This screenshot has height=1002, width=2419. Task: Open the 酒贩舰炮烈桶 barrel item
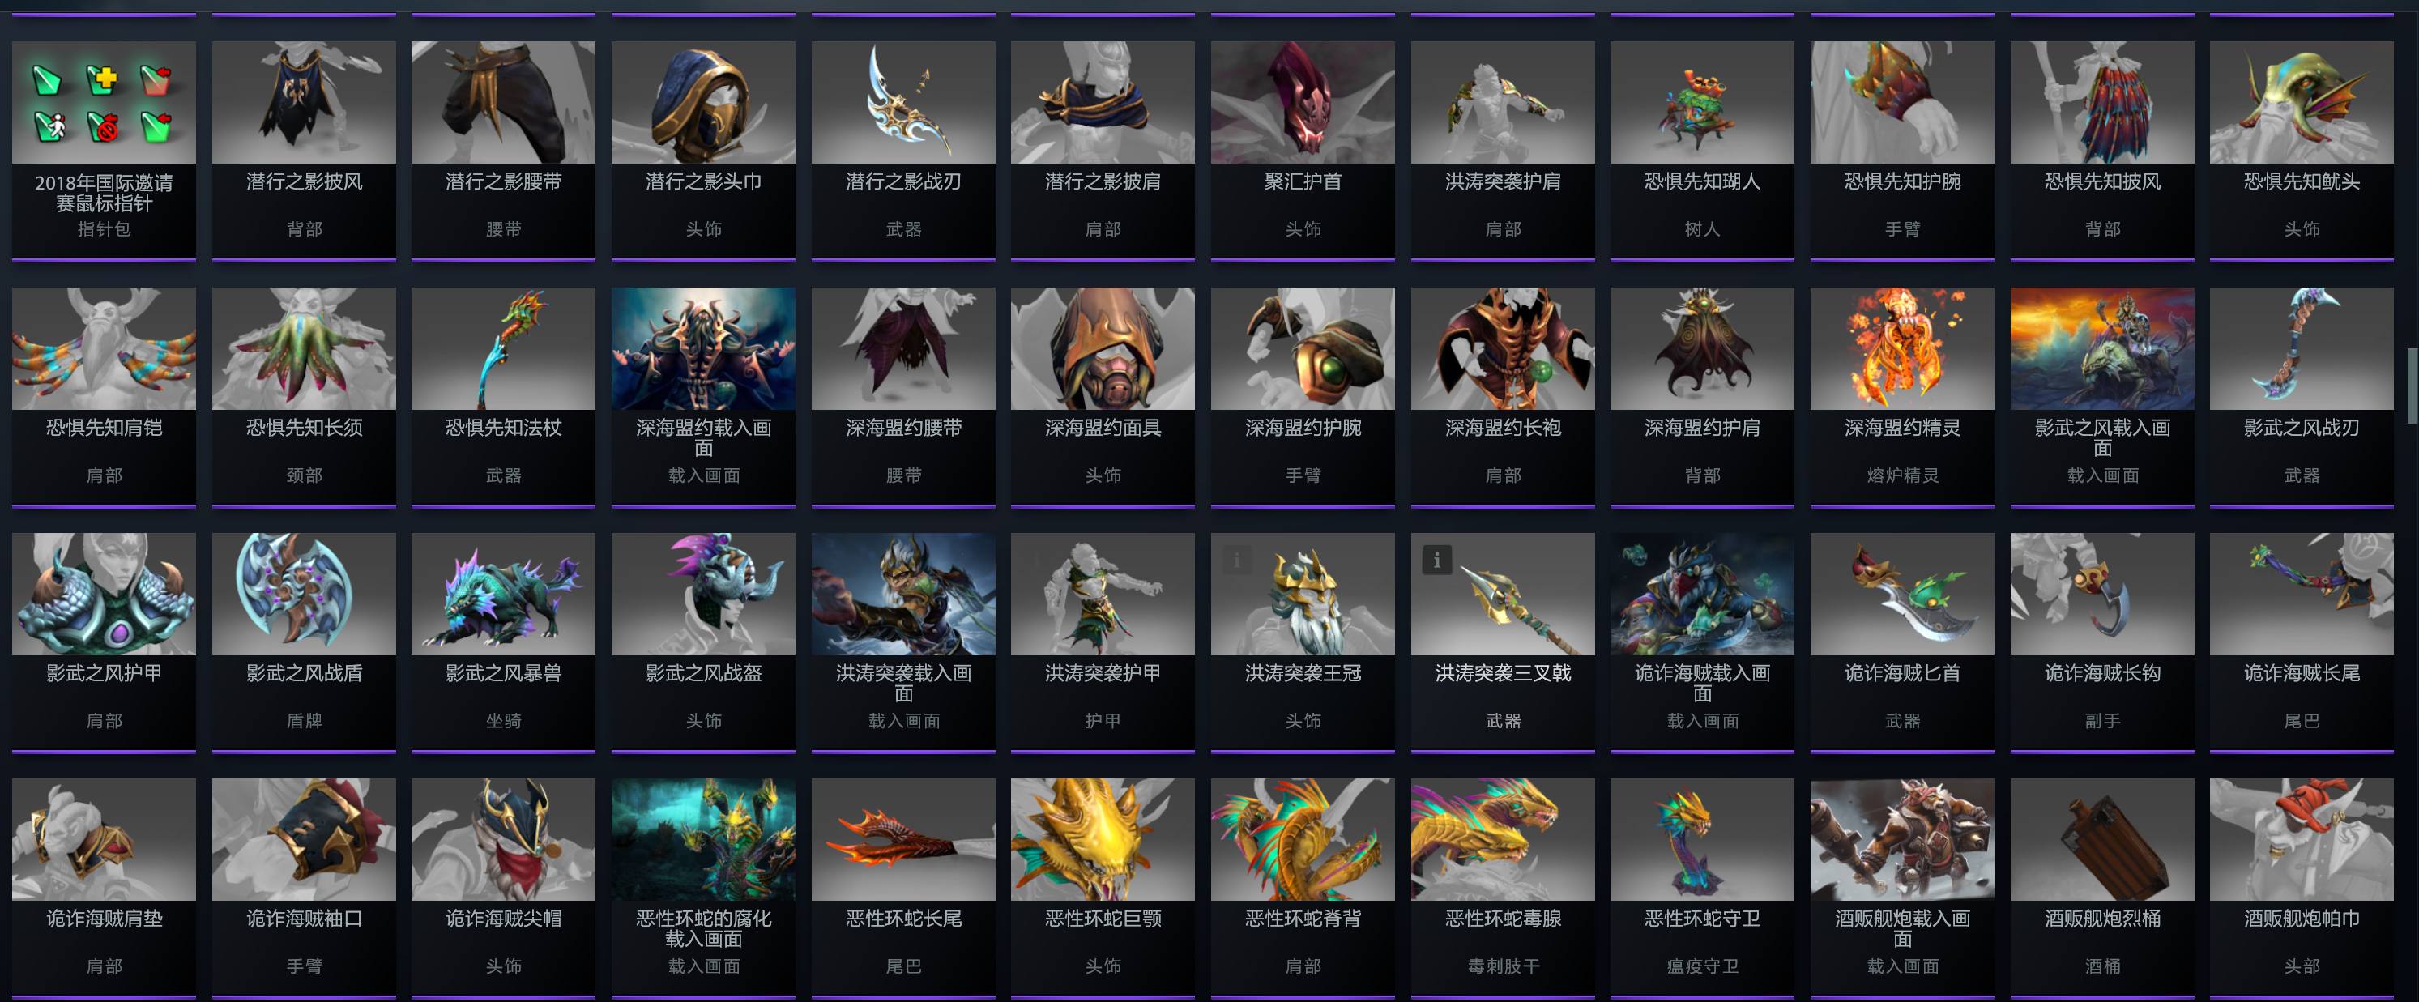(2101, 888)
